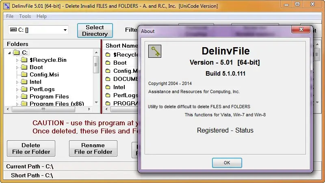The width and height of the screenshot is (325, 183).
Task: Expand the PerfLogs tree node
Action: click(x=17, y=89)
